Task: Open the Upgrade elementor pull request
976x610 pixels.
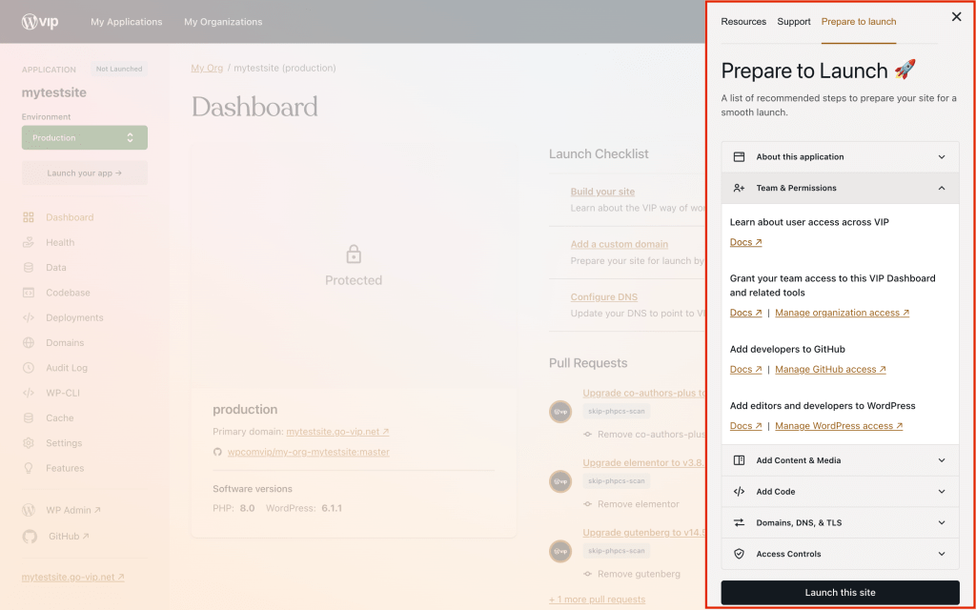Action: coord(643,462)
